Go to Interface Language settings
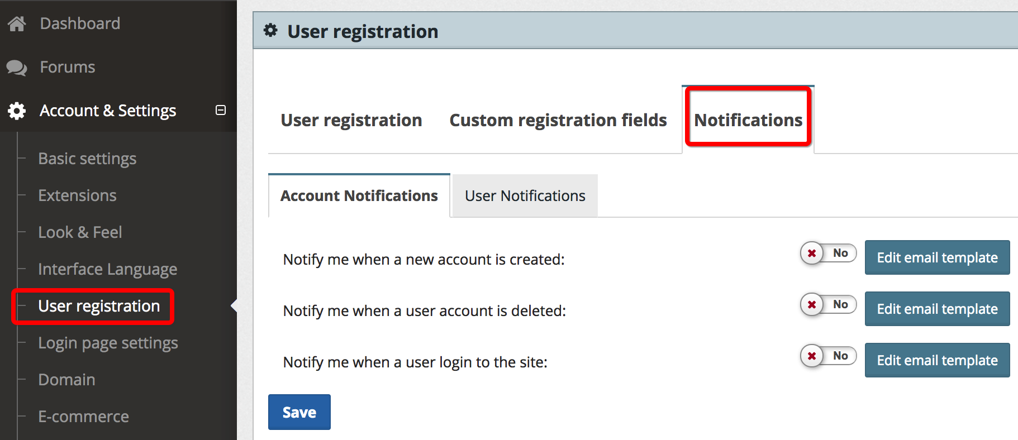The image size is (1018, 440). pyautogui.click(x=108, y=269)
